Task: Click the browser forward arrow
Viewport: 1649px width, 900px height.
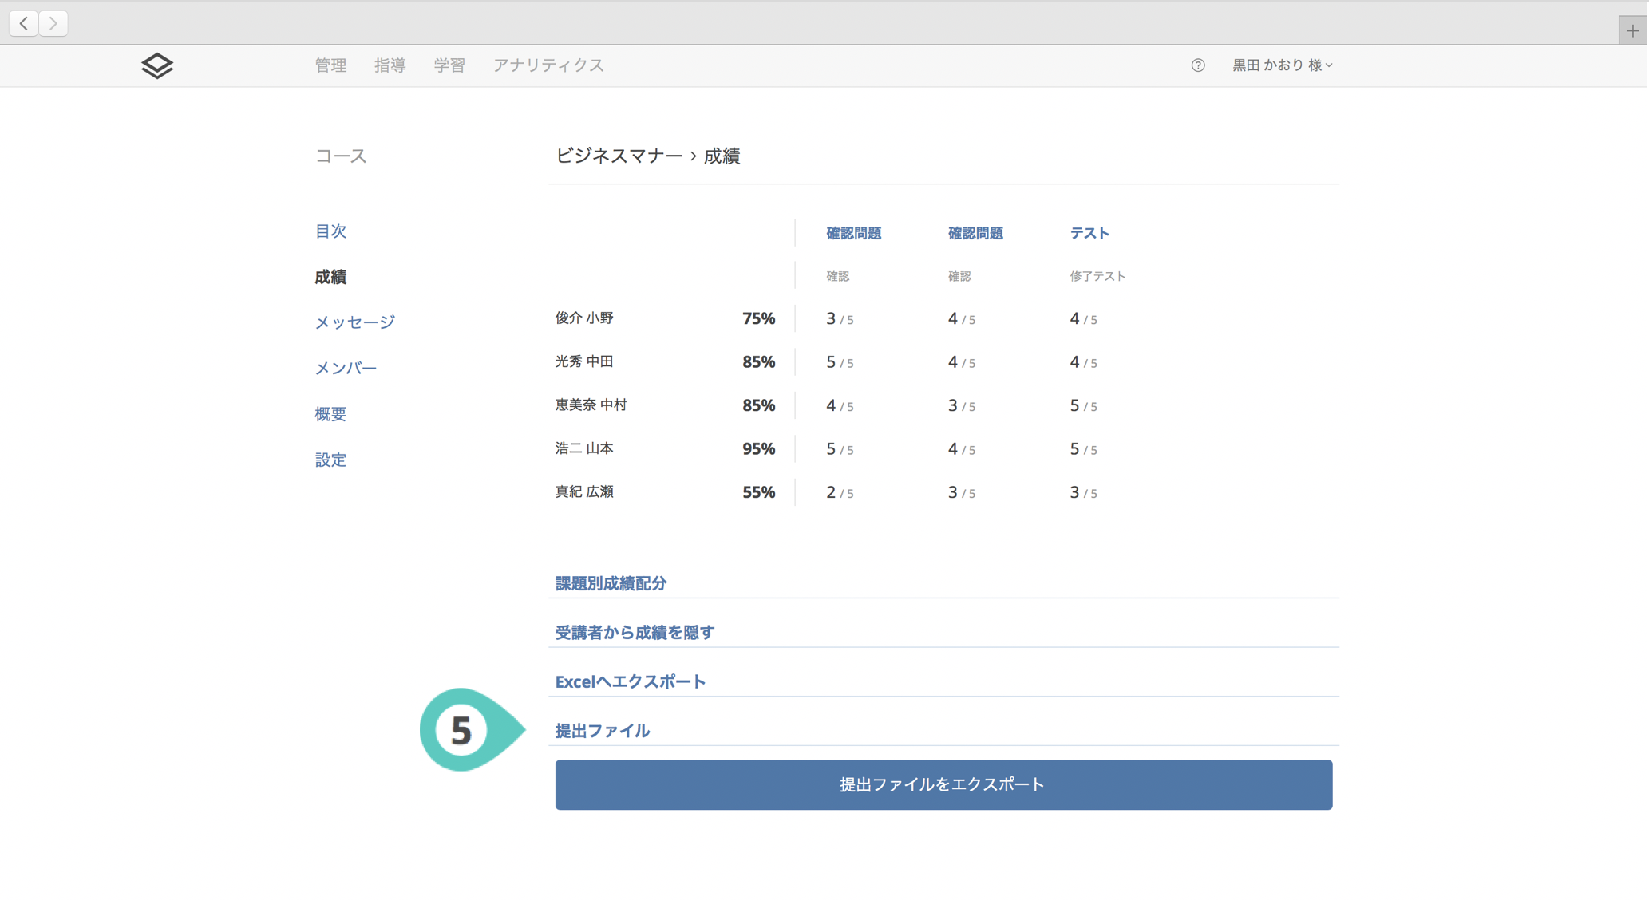Action: coord(53,23)
